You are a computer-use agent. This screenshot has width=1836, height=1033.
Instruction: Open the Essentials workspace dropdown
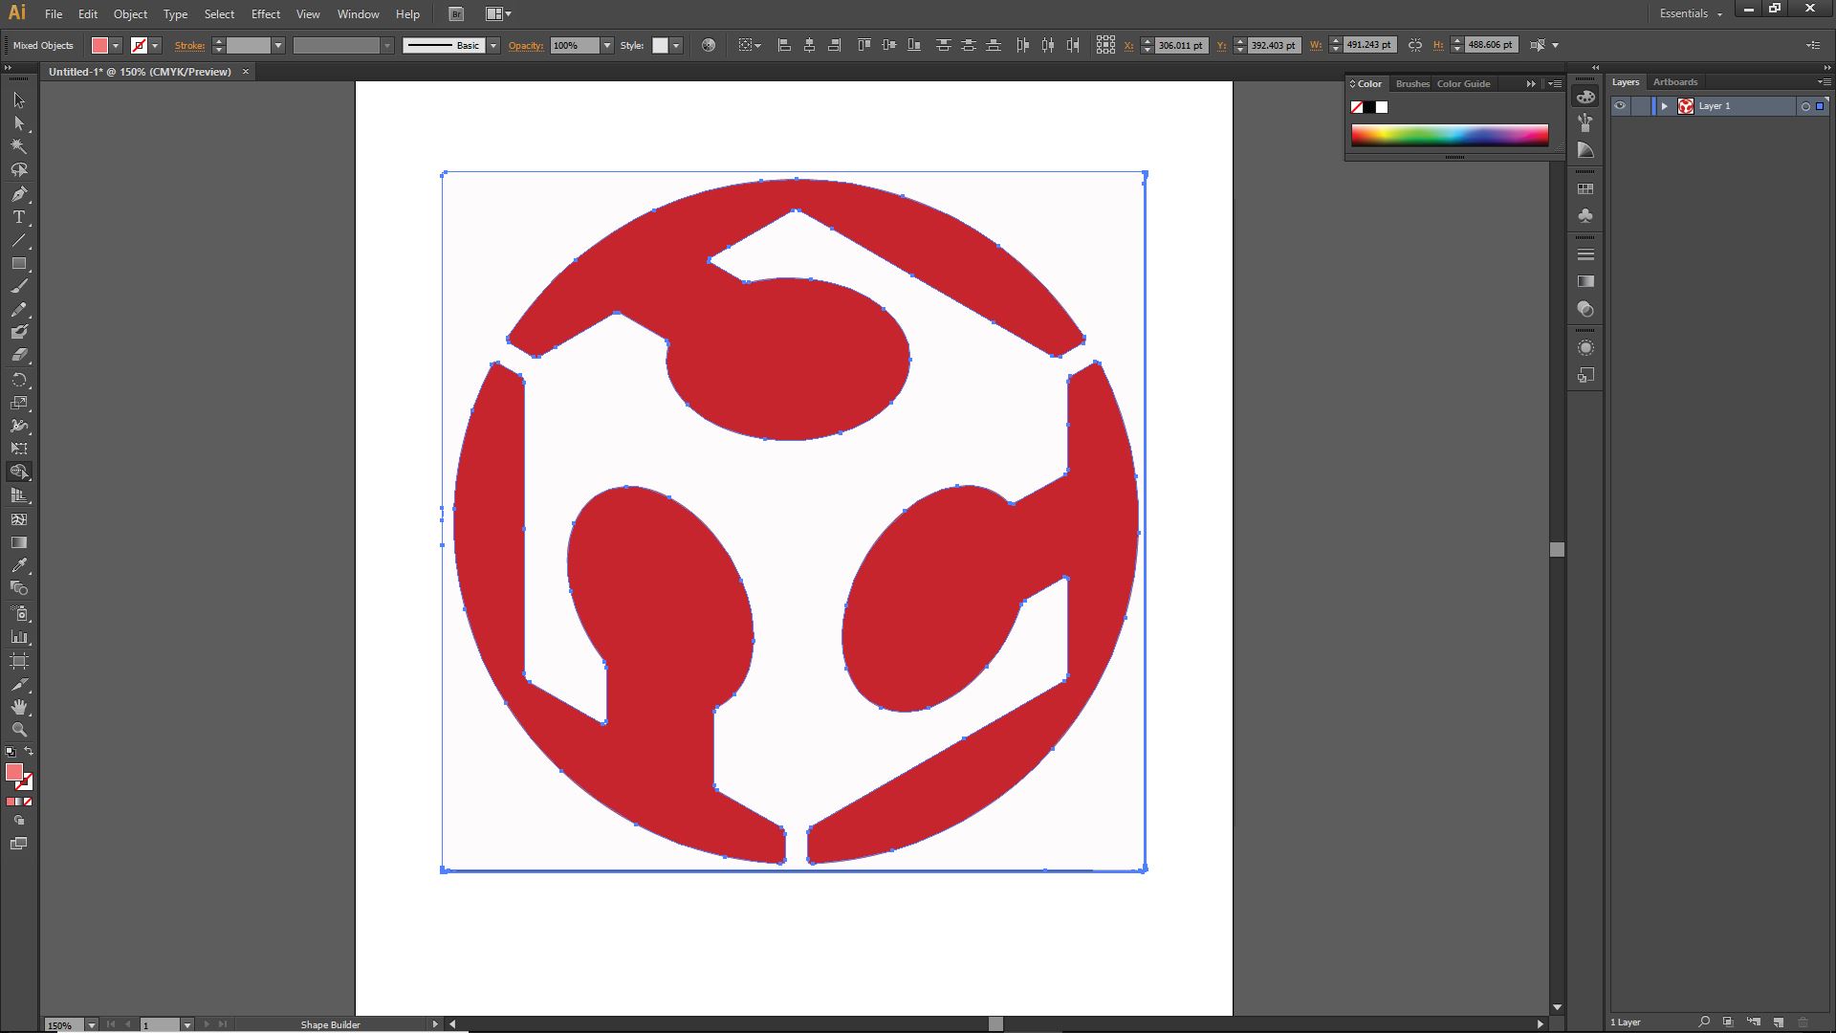(x=1691, y=13)
